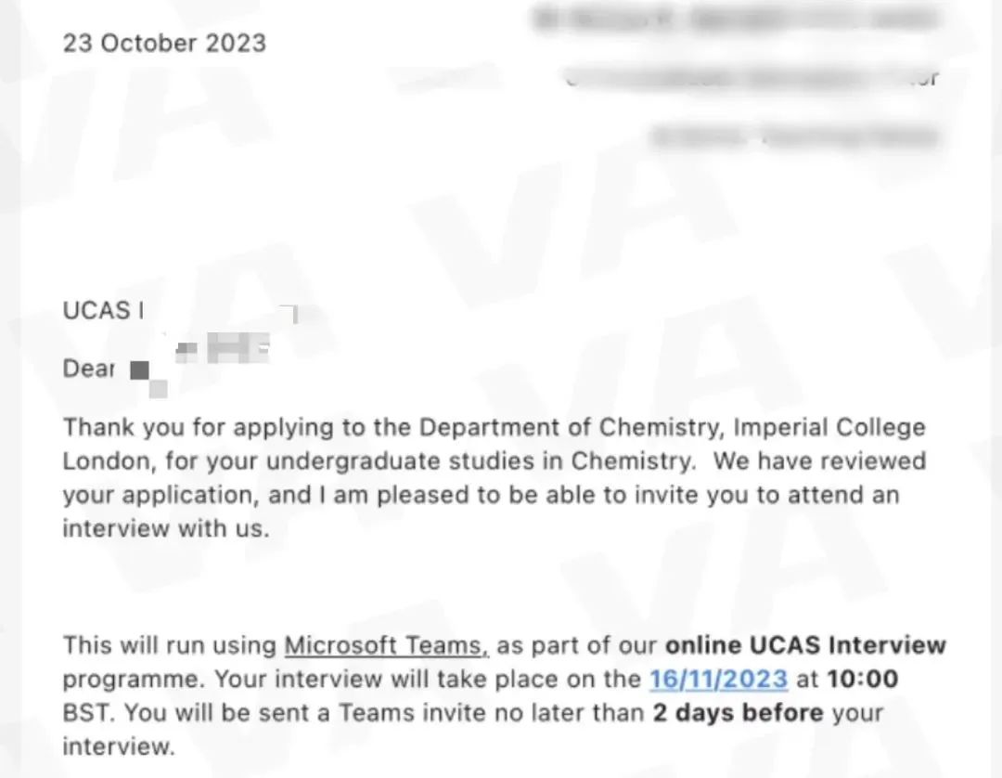The width and height of the screenshot is (1002, 778).
Task: Click the Dear salutation word
Action: coord(89,369)
